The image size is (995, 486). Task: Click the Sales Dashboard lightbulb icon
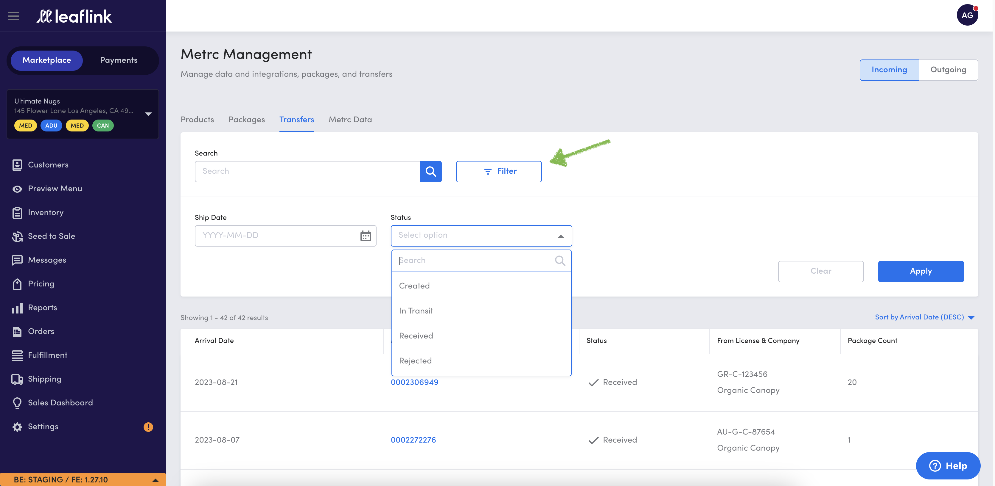point(17,403)
